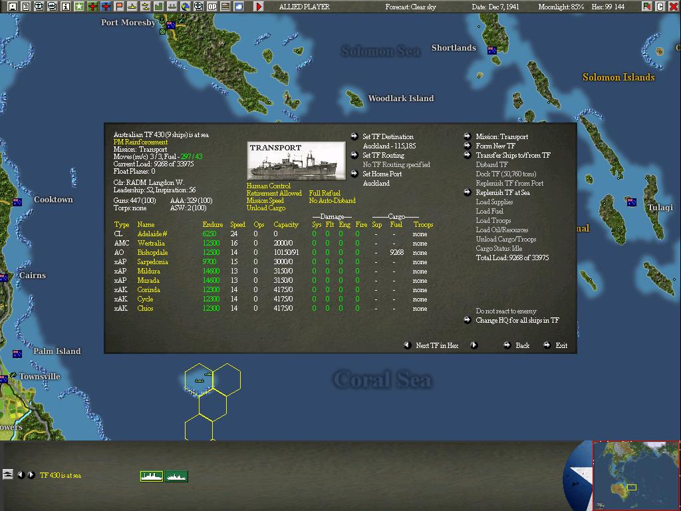Open ship Bishopdale in the ship list
Screen dimensions: 681x511
pyautogui.click(x=152, y=252)
